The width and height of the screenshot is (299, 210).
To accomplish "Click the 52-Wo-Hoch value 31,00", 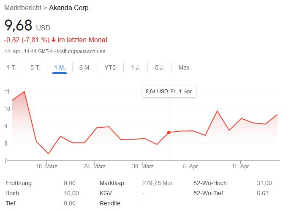I will coord(265,183).
